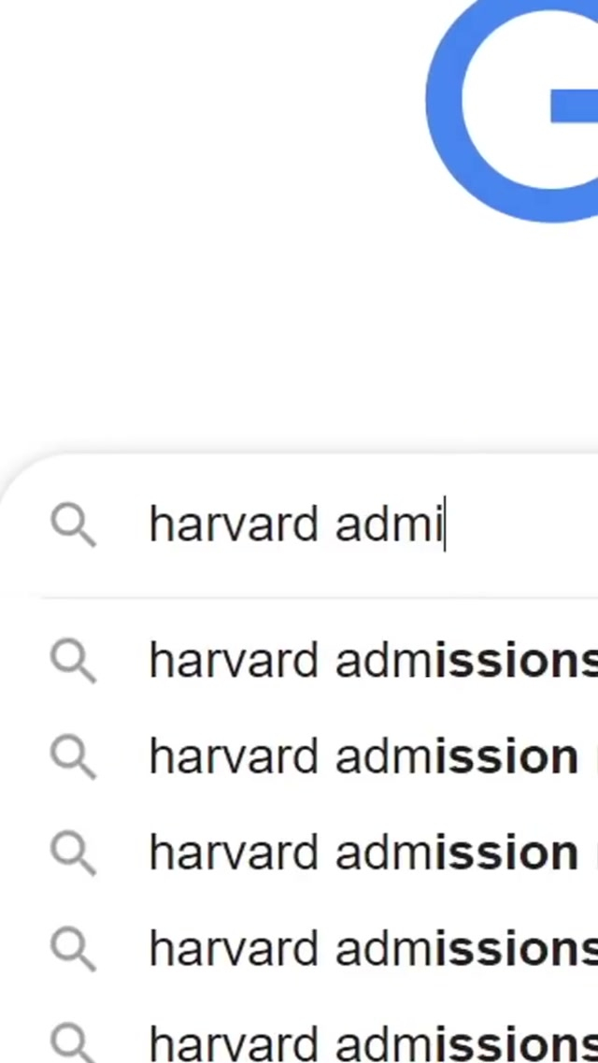Click the bold "issions" in the first suggestion
598x1063 pixels.
516,661
